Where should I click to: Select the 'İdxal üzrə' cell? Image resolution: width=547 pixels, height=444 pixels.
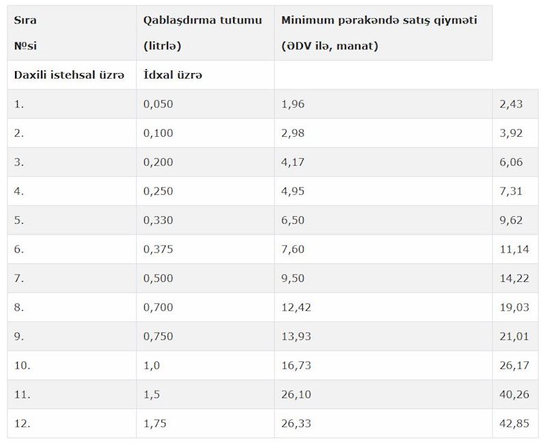204,75
